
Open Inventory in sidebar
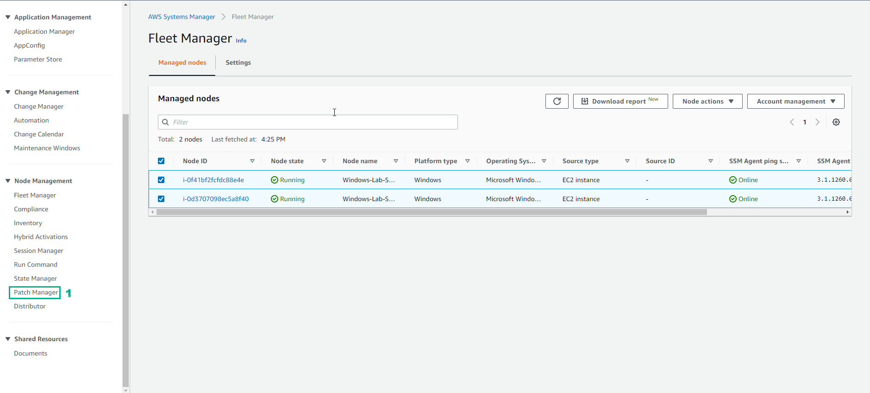28,223
